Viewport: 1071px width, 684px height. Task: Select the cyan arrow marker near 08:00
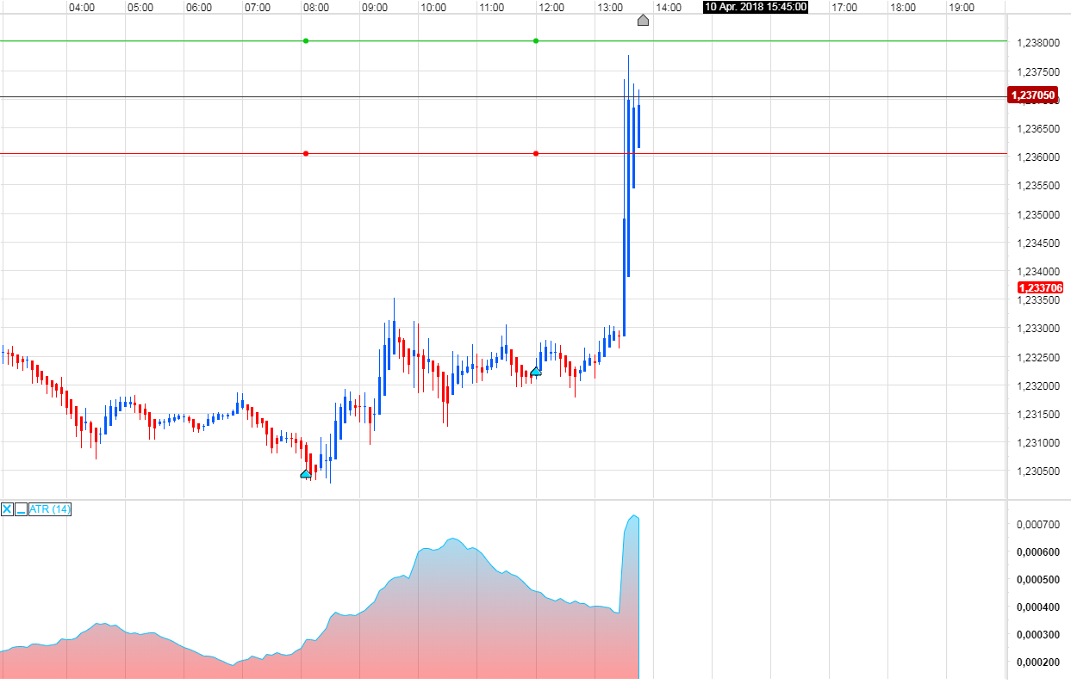pos(306,472)
